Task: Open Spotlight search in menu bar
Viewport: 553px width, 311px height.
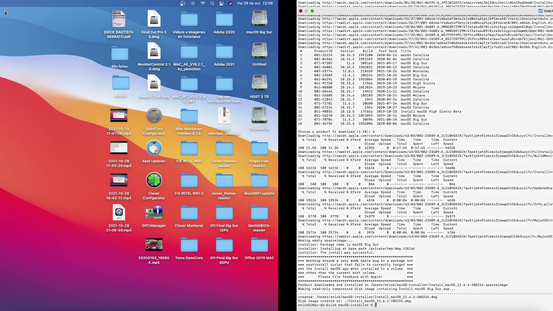Action: point(212,3)
